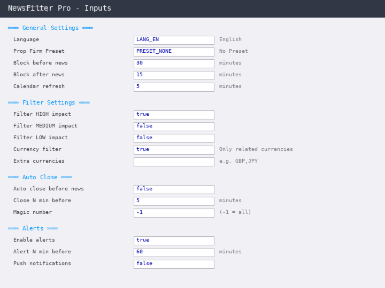Screen dimensions: 385x288
Task: Click the empty Extra currencies field
Action: tap(174, 162)
